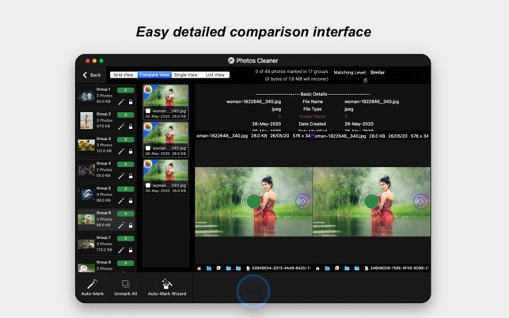Switch to the Grid View tab
The height and width of the screenshot is (318, 509).
click(x=123, y=75)
